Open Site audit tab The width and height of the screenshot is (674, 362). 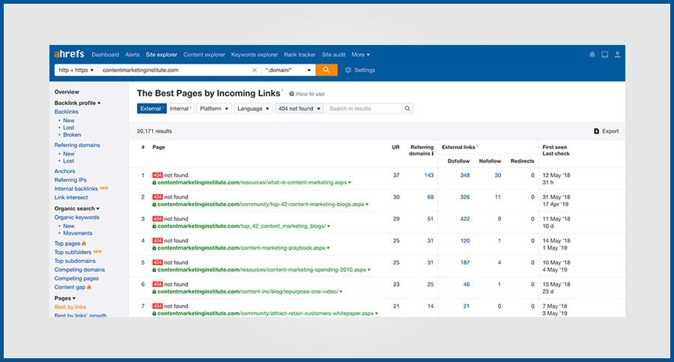(x=333, y=55)
